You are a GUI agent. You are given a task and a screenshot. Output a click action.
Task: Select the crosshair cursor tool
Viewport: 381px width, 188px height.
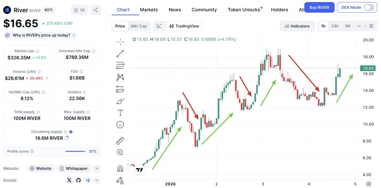pos(120,42)
